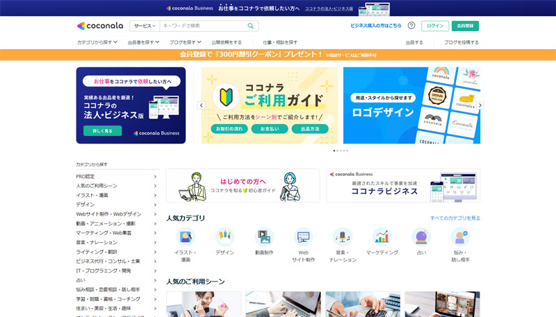Expand Webサイト制作・Webデザイン sidebar category
556x317 pixels.
coord(117,214)
